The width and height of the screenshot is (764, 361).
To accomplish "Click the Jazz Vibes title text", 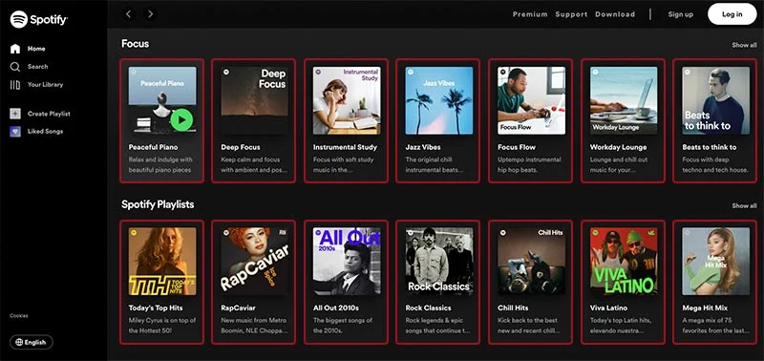I will (x=423, y=147).
